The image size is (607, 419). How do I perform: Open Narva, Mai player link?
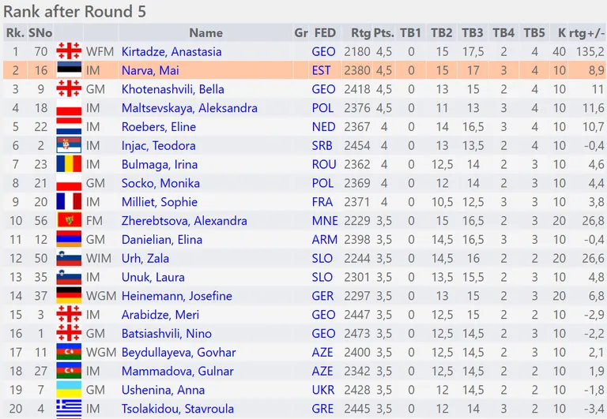(x=150, y=70)
